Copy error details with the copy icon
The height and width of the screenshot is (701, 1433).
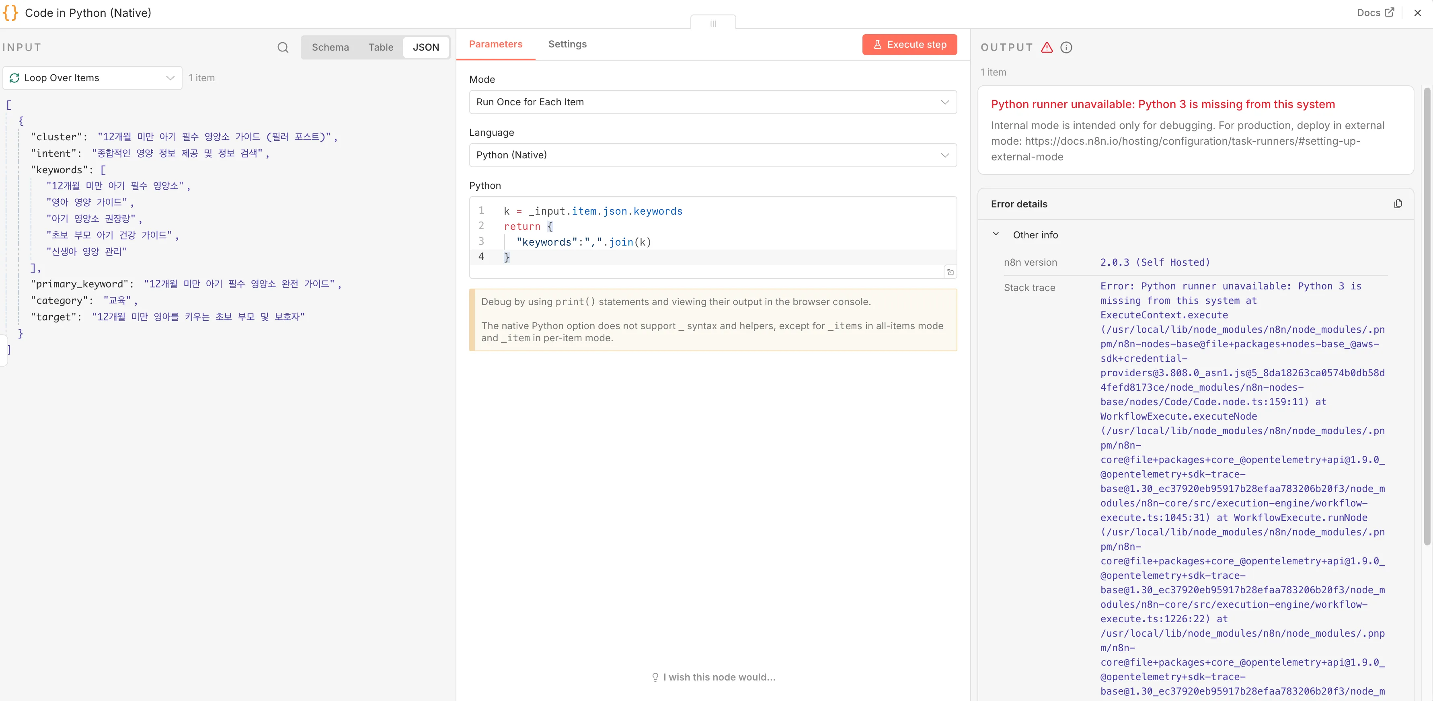pyautogui.click(x=1397, y=204)
